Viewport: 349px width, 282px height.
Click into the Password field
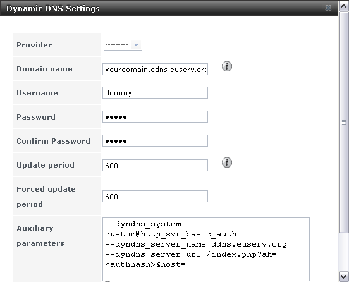point(155,116)
